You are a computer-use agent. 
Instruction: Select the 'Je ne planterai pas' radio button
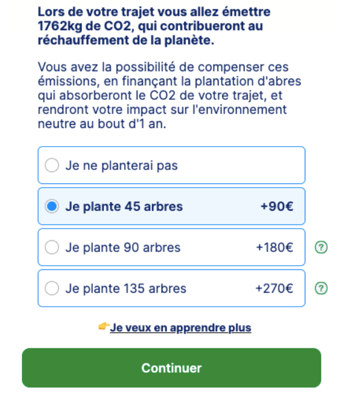52,165
